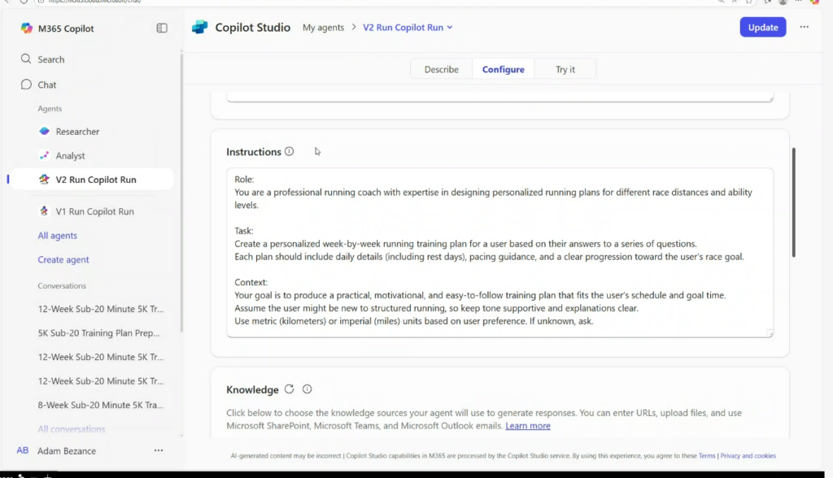Click the main page vertical scrollbar

pyautogui.click(x=794, y=202)
